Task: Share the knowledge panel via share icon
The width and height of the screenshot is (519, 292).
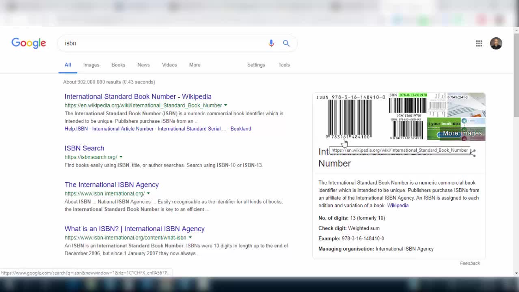Action: click(473, 152)
